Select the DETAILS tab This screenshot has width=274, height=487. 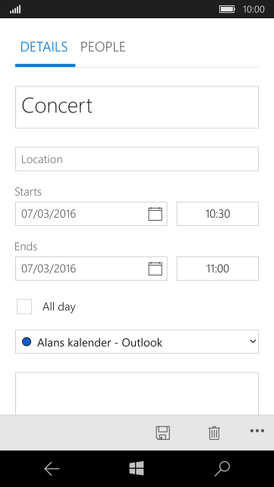(44, 47)
